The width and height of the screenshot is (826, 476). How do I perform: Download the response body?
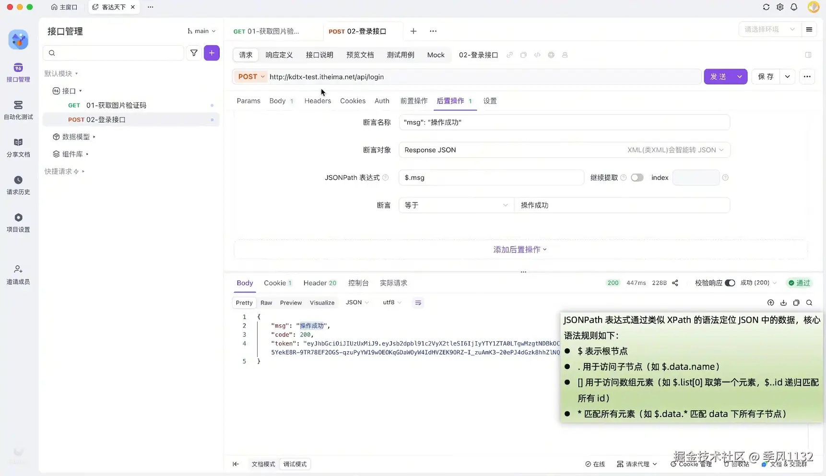784,303
